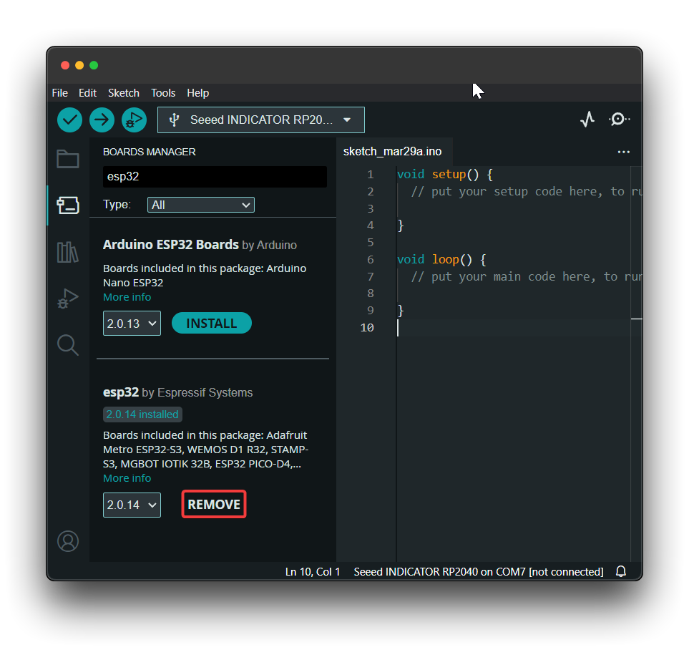
Task: Click the notifications bell in status bar
Action: click(620, 571)
